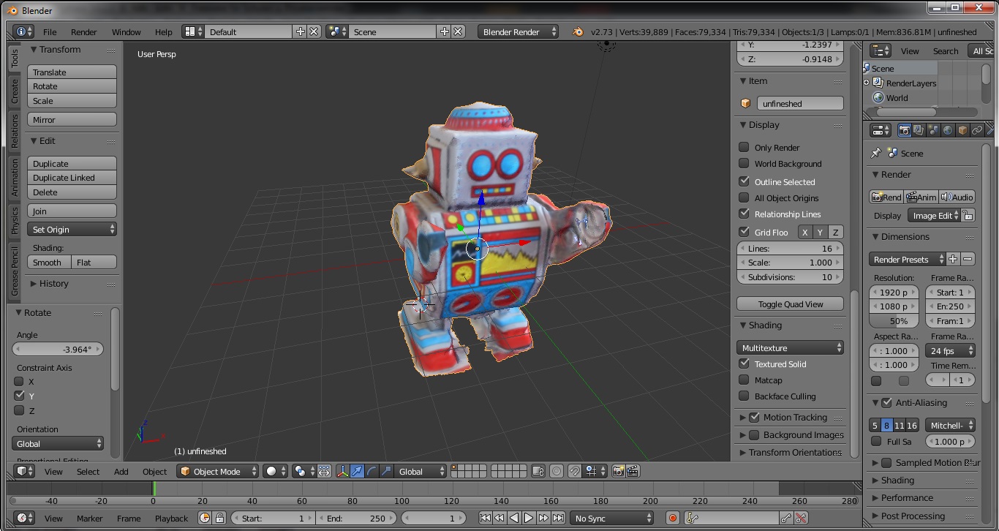Open the Render menu

click(x=83, y=32)
